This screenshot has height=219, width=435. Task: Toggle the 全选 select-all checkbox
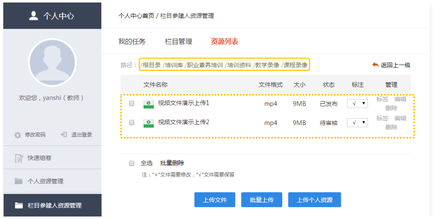coord(132,163)
